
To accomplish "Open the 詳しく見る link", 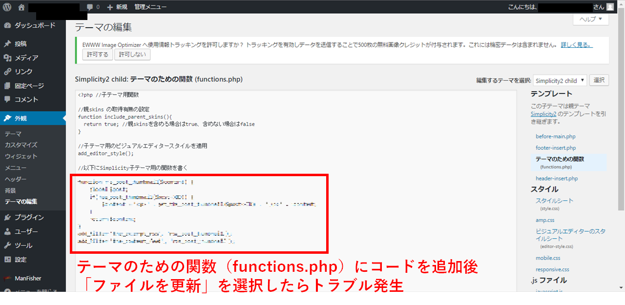I will (x=577, y=44).
